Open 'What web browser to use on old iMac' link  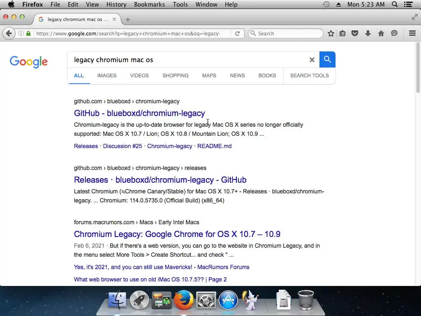(x=150, y=279)
